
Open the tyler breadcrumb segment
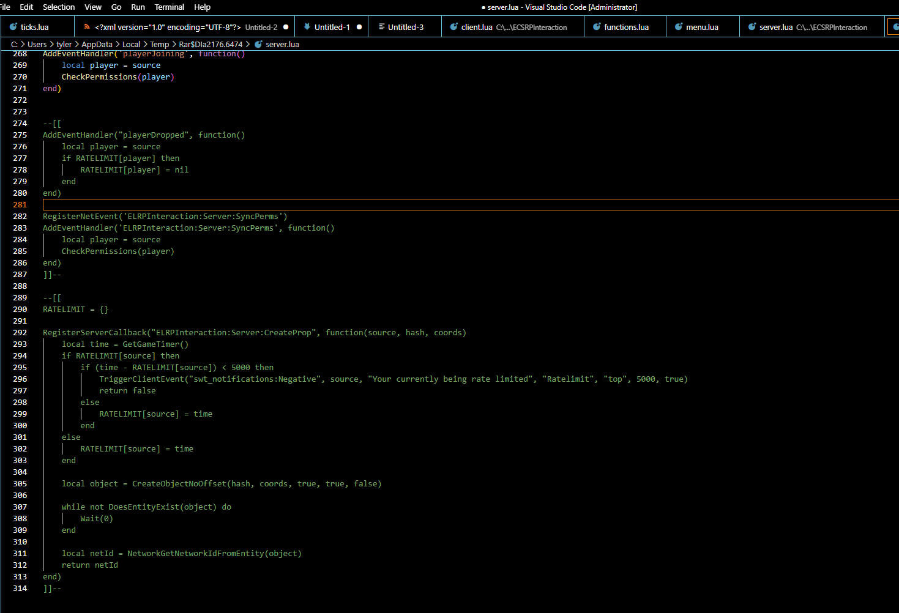click(x=64, y=44)
